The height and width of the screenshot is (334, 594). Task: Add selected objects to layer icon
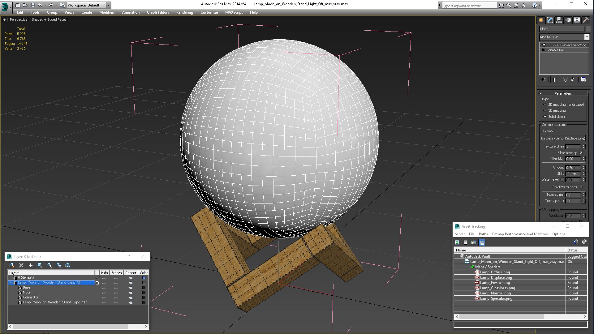[31, 265]
